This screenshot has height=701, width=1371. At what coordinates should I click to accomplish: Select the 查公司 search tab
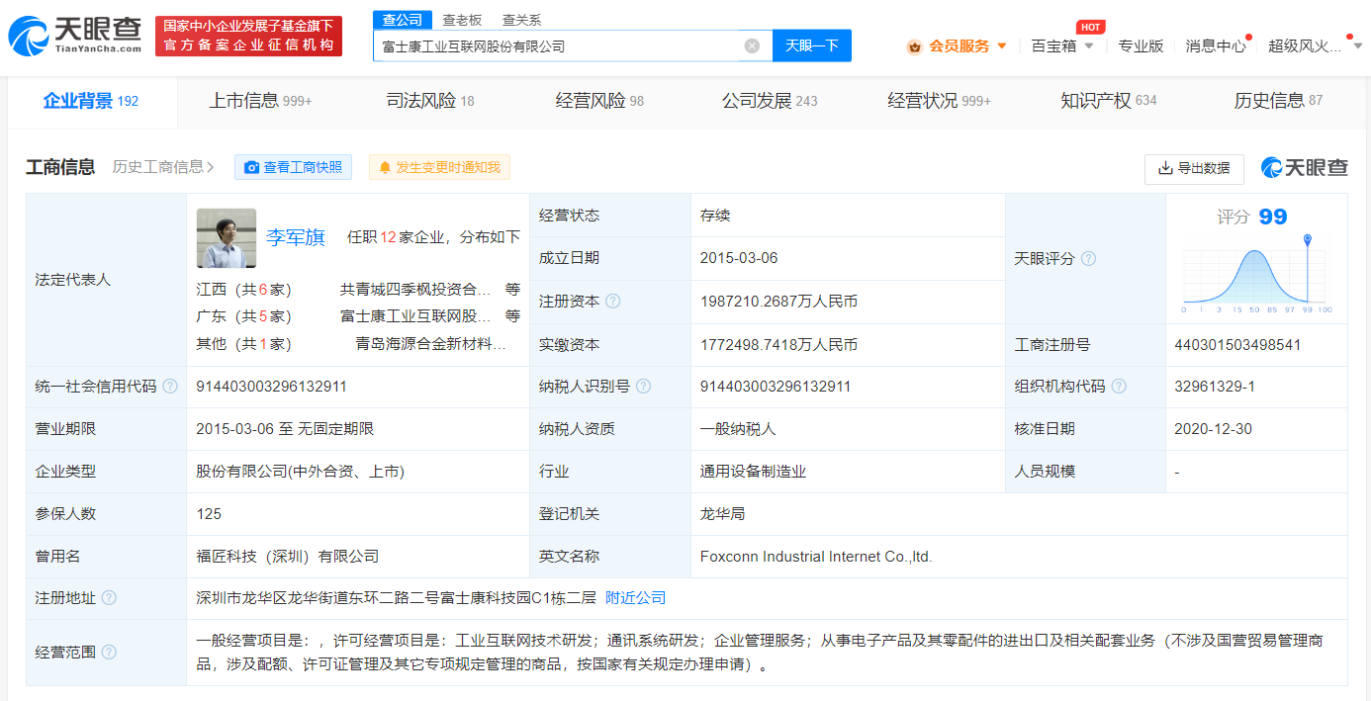click(x=403, y=20)
